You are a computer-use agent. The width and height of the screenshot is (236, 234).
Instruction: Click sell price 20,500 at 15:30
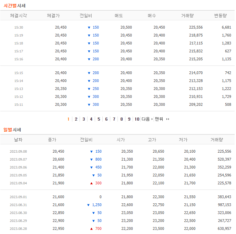click(126, 27)
